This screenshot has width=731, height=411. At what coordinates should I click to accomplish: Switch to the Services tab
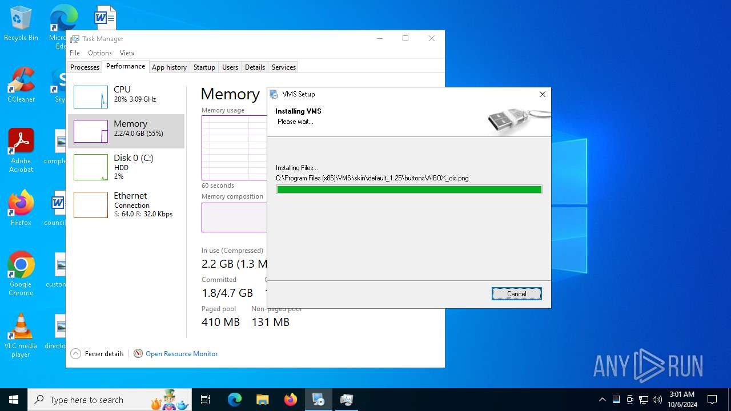[x=283, y=67]
